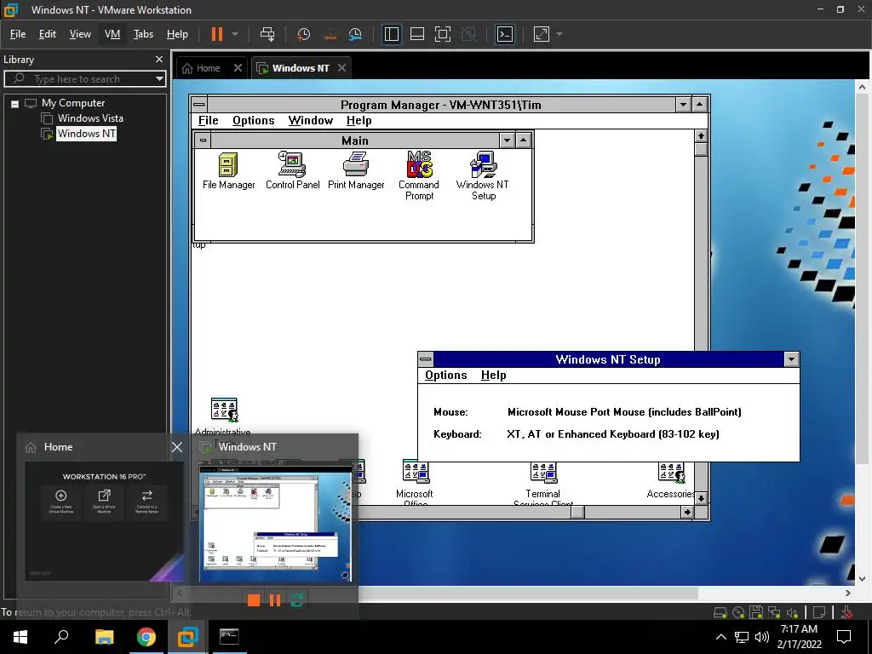This screenshot has height=654, width=872.
Task: Enter full screen mode icon
Action: [x=443, y=34]
